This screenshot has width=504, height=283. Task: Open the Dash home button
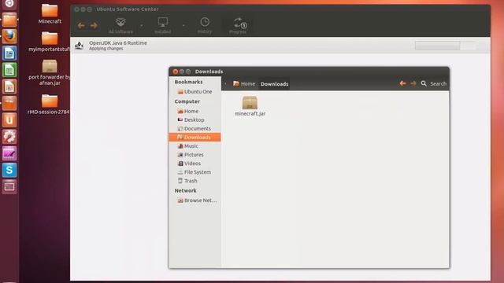(x=9, y=4)
